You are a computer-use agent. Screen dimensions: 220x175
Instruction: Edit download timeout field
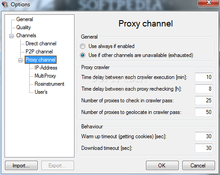(x=204, y=148)
